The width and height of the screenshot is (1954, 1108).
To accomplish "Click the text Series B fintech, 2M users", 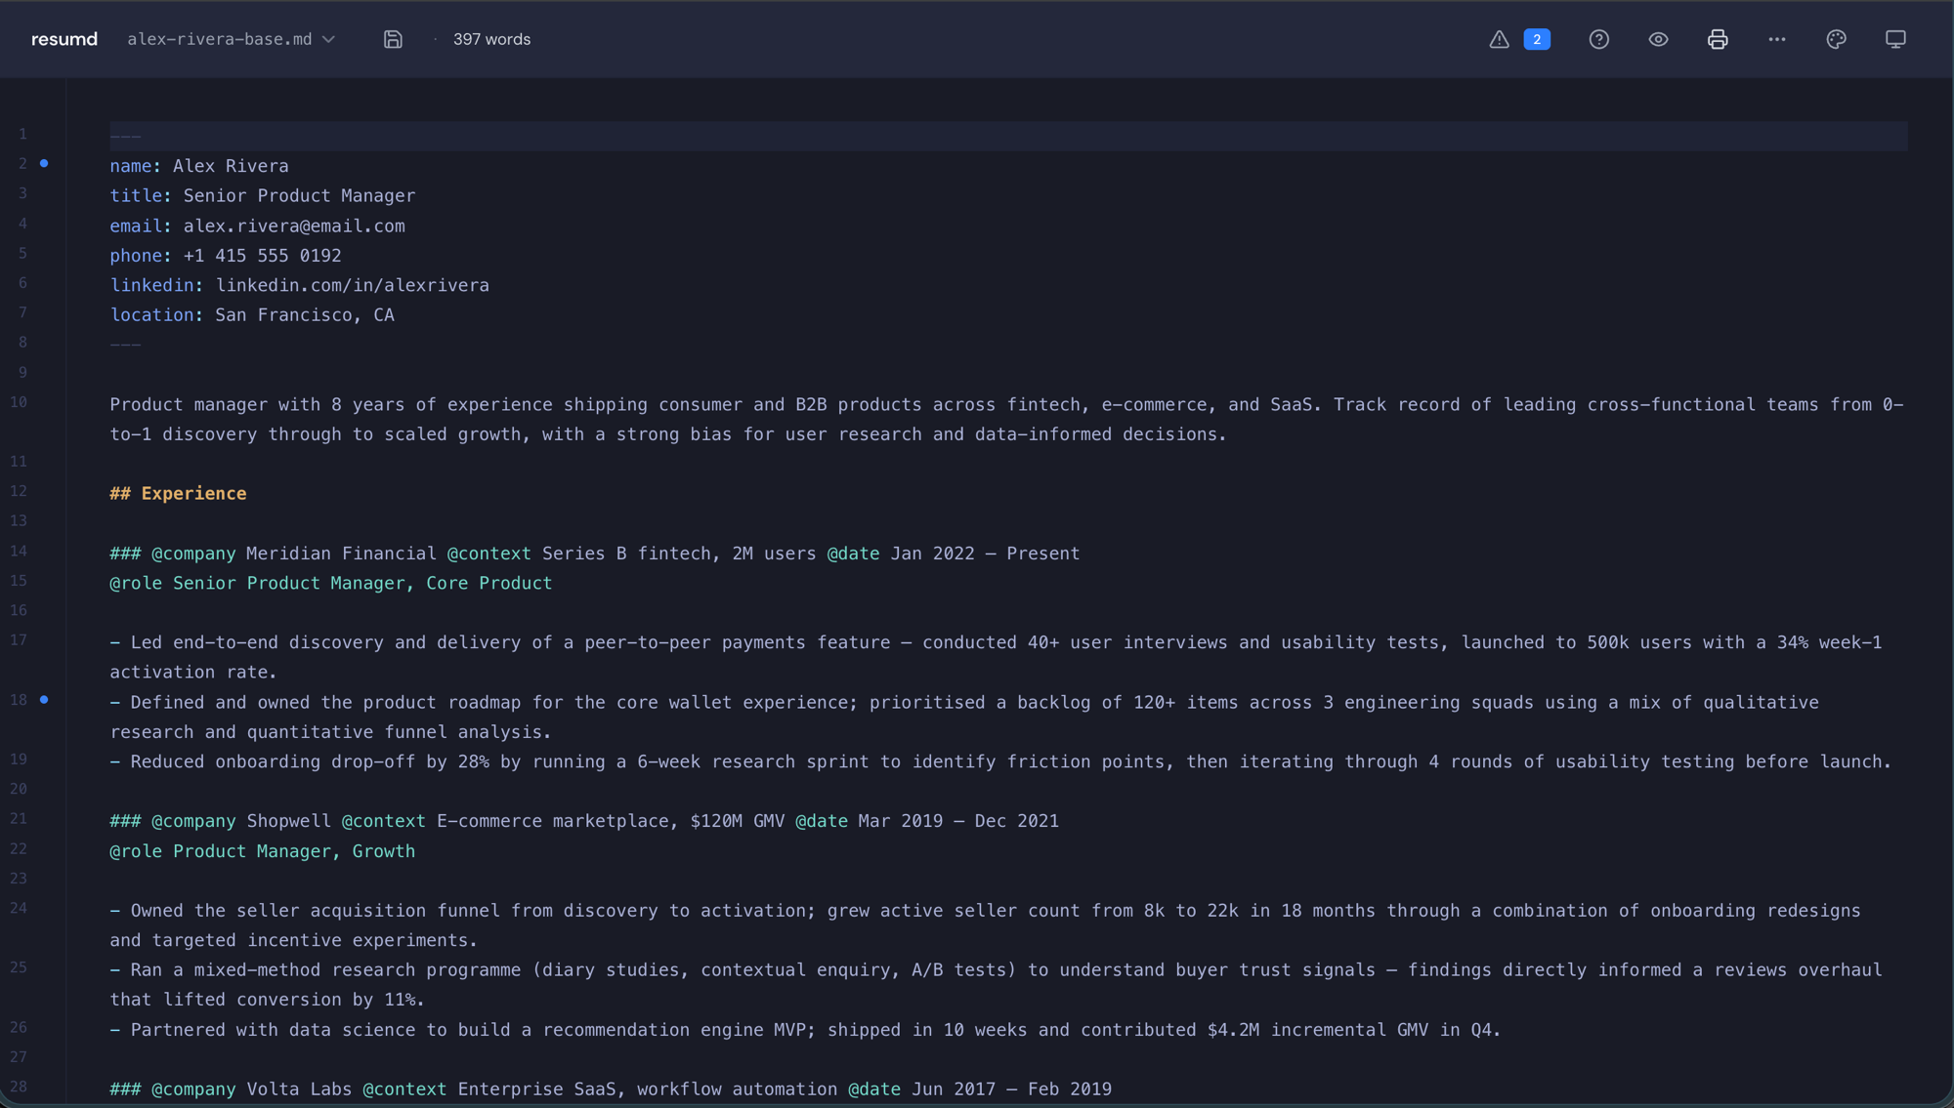I will pos(679,554).
